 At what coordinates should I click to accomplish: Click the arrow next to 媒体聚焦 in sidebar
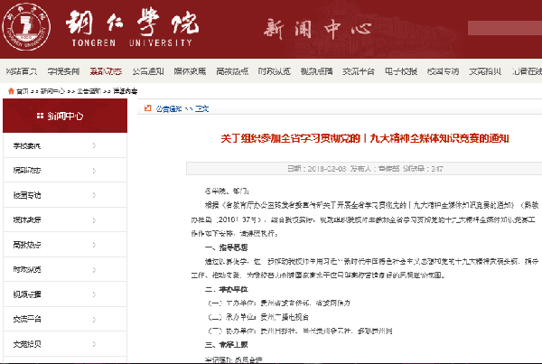click(x=94, y=219)
